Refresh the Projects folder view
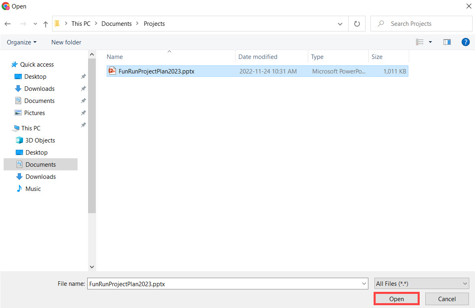The width and height of the screenshot is (475, 308). coord(357,24)
